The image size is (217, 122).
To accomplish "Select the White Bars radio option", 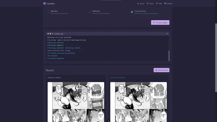I will 90,12.
